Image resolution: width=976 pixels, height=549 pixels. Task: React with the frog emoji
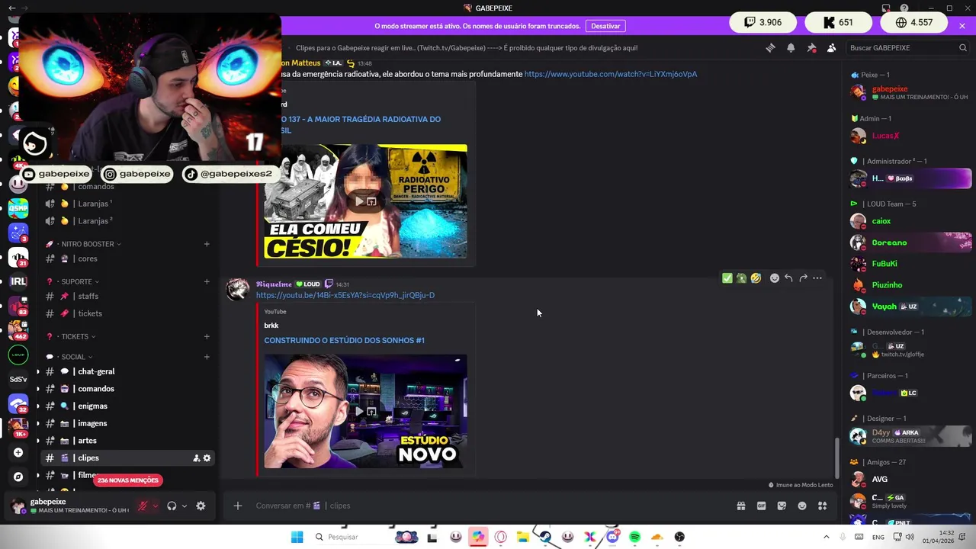click(741, 278)
